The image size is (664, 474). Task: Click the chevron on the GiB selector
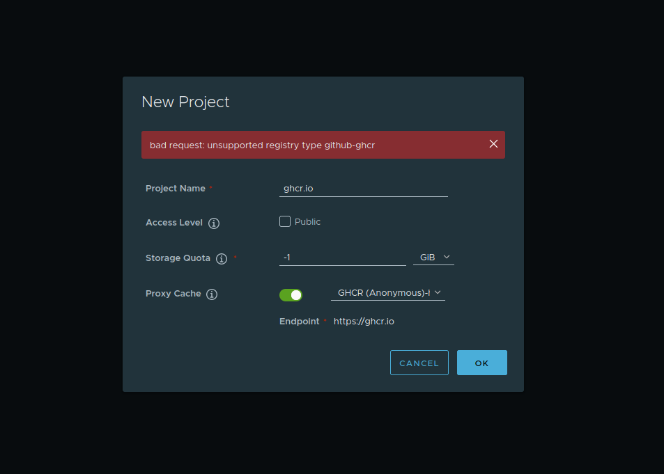(447, 257)
